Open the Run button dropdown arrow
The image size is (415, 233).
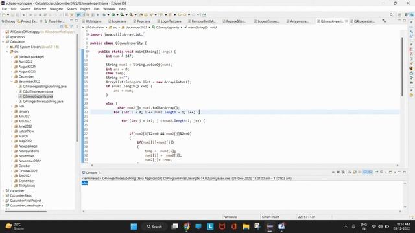pyautogui.click(x=117, y=15)
